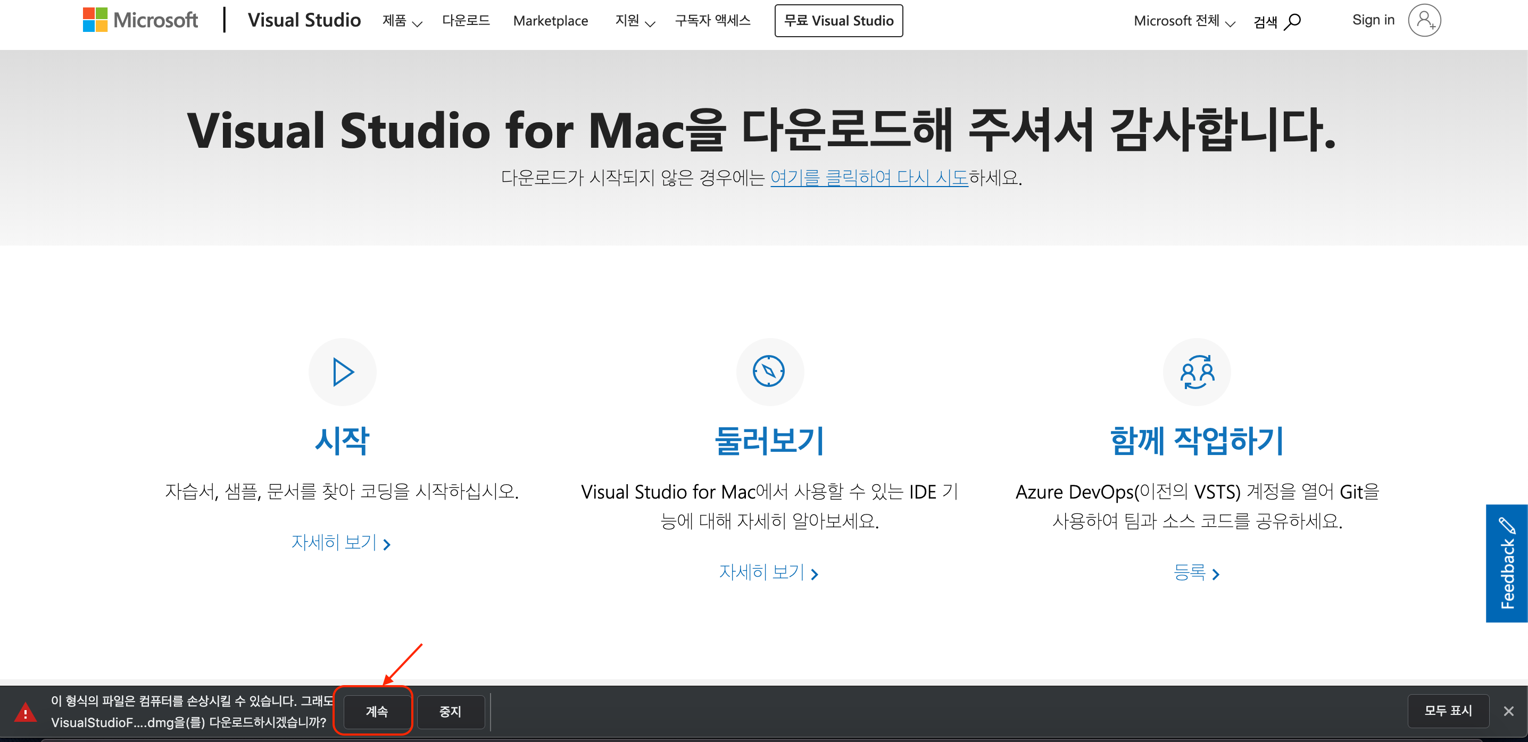Open the Feedback side tab
This screenshot has width=1528, height=742.
[x=1507, y=563]
